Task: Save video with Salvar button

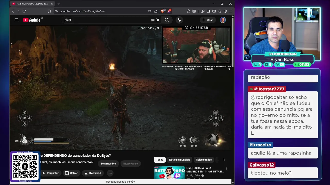Action: click(71, 173)
